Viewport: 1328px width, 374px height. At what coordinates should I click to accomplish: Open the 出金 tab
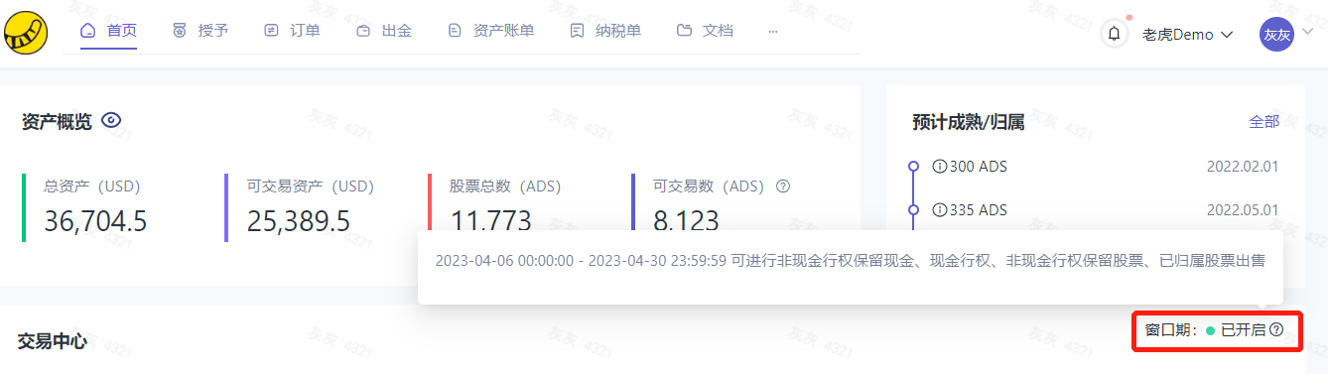tap(384, 31)
